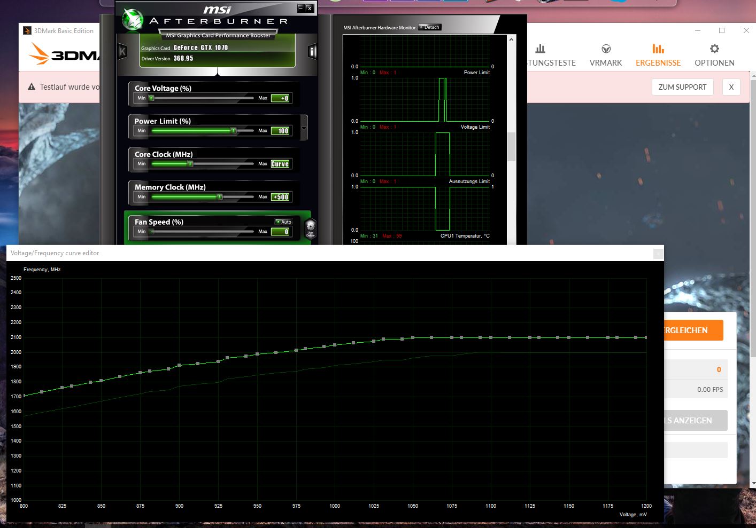The width and height of the screenshot is (756, 528).
Task: Click the CPU1 Temperatur graph label
Action: tap(465, 236)
